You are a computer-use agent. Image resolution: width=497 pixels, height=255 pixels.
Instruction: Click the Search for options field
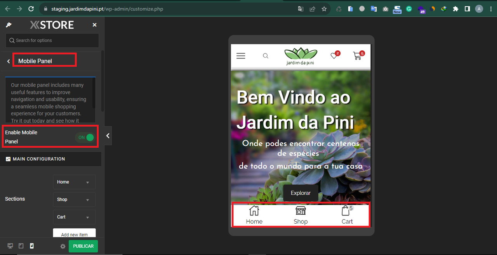[x=52, y=40]
